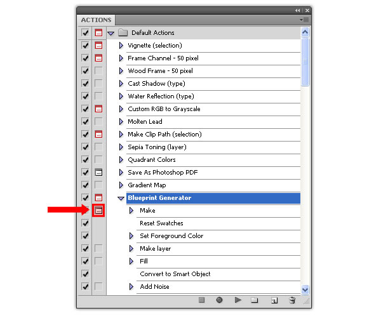The image size is (381, 318).
Task: Select the ACTIONS tab
Action: tap(97, 20)
